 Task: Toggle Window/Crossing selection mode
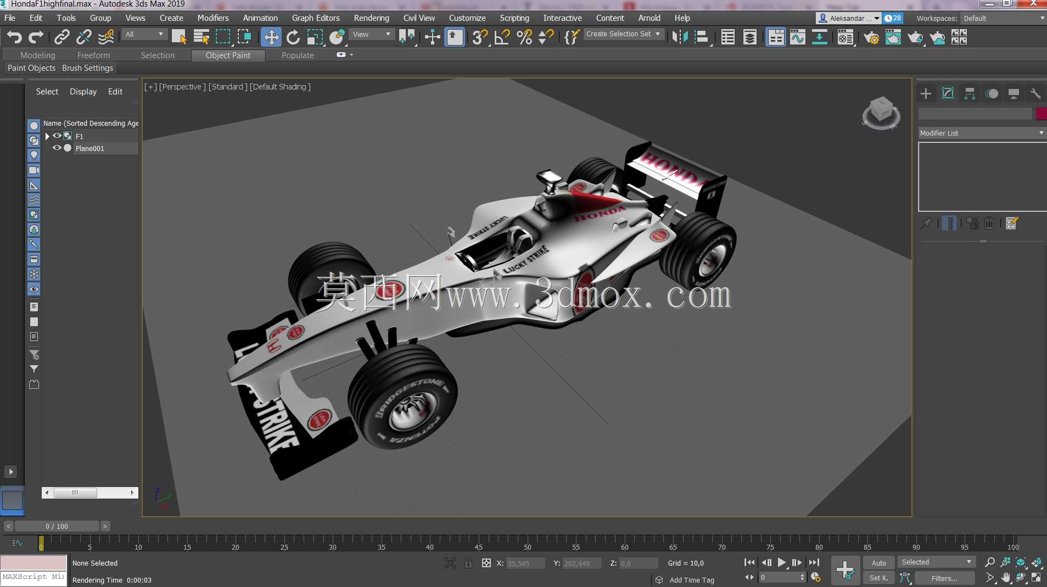pos(245,37)
